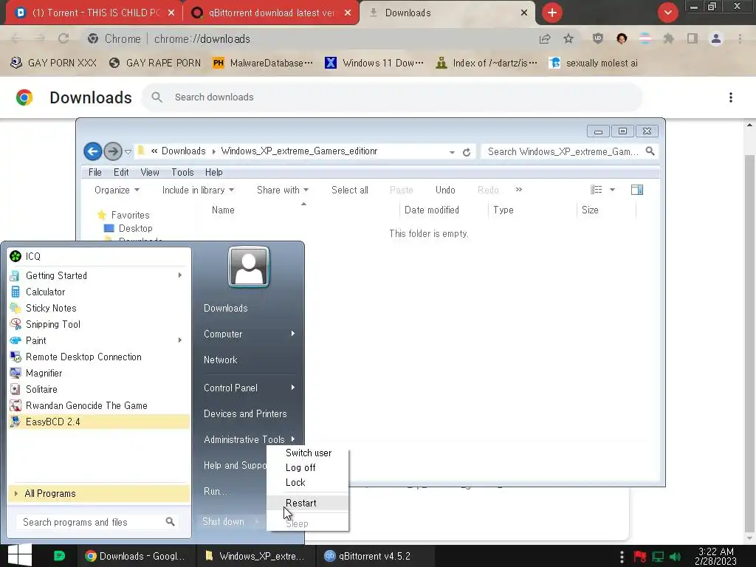
Task: Open the Explorer Edit menu
Action: tap(121, 172)
